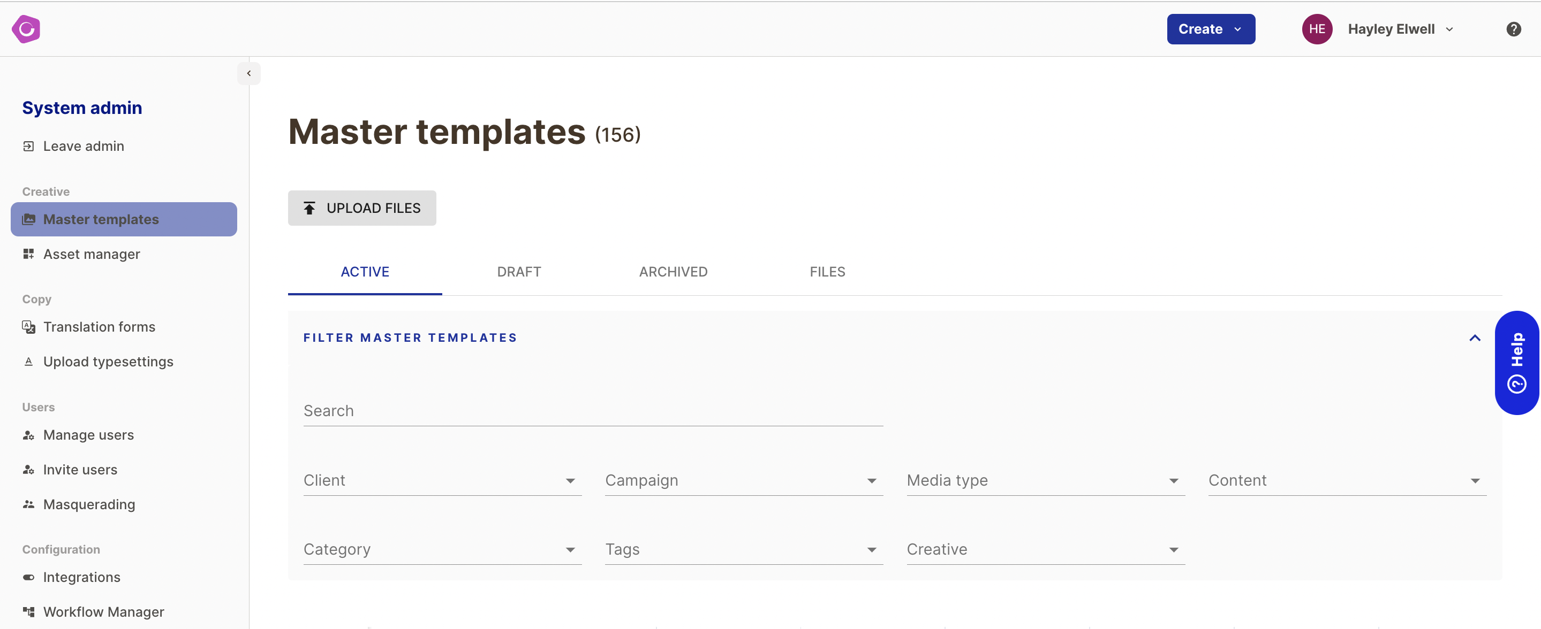Open the Masquerading page
The image size is (1541, 629).
click(88, 504)
